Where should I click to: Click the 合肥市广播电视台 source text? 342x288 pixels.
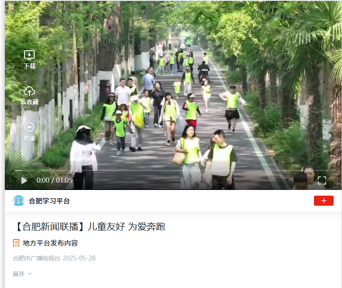(x=36, y=258)
